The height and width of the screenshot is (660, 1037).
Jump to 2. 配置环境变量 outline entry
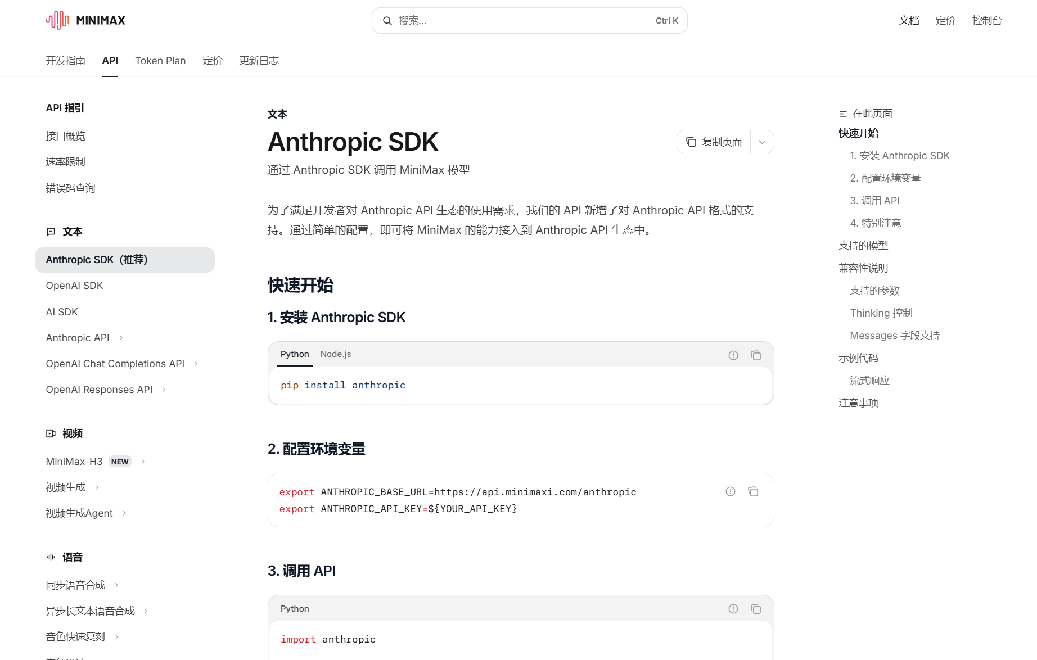click(886, 178)
